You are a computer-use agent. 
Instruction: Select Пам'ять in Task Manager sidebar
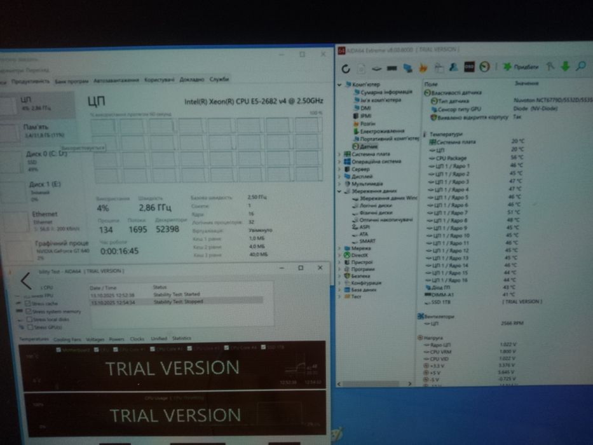click(39, 131)
